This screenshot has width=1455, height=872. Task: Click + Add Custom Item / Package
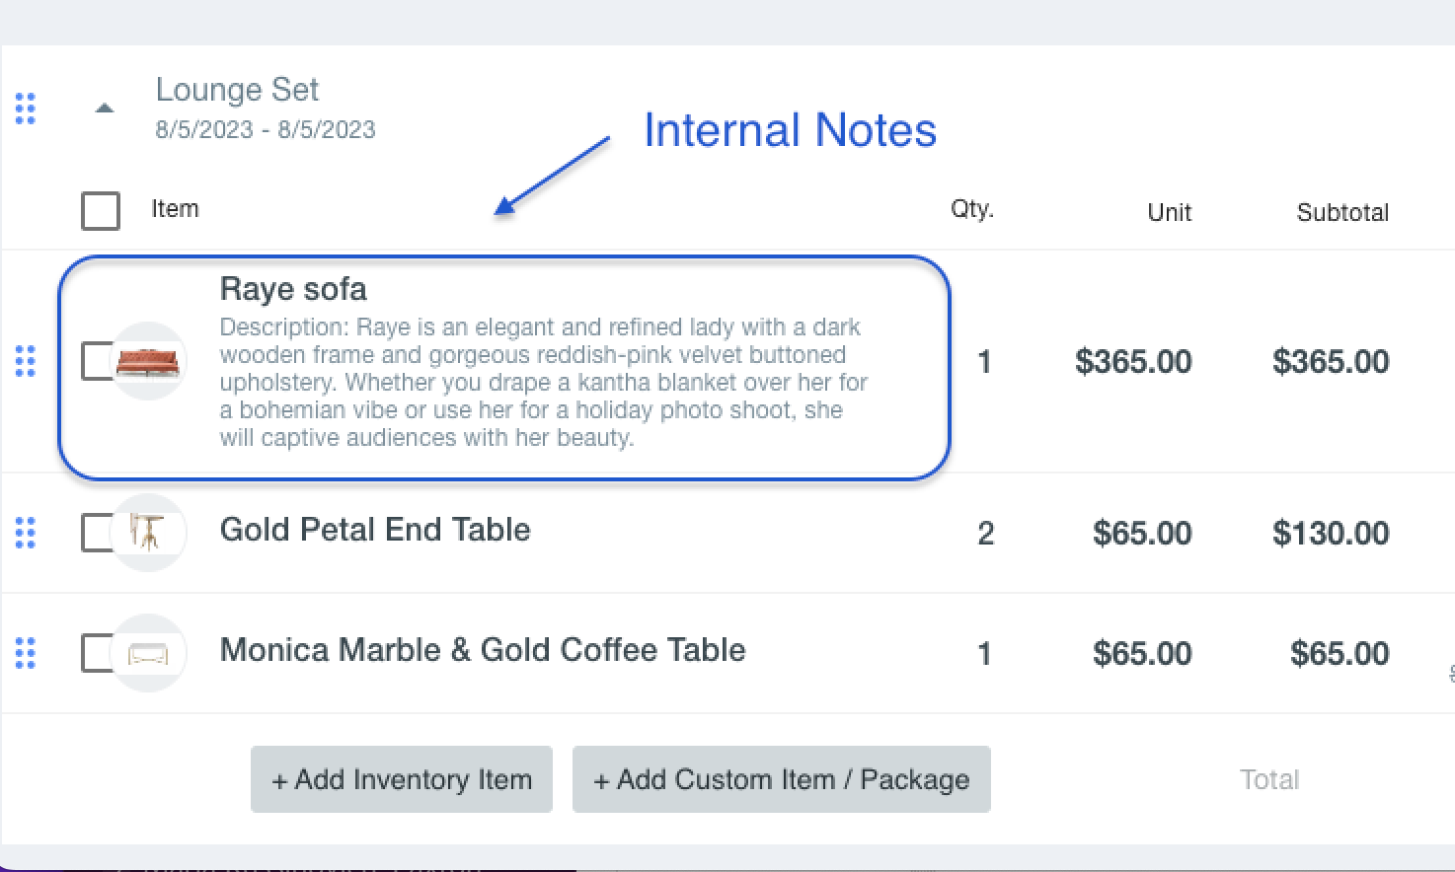tap(782, 779)
